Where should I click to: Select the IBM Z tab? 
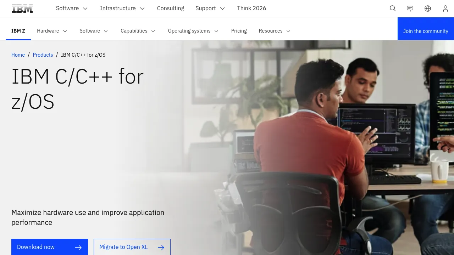point(18,31)
